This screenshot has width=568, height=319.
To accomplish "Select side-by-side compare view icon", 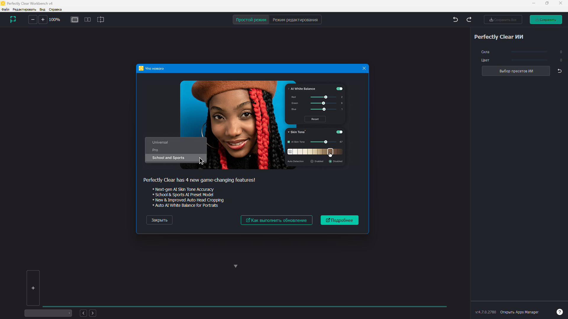I will point(88,19).
